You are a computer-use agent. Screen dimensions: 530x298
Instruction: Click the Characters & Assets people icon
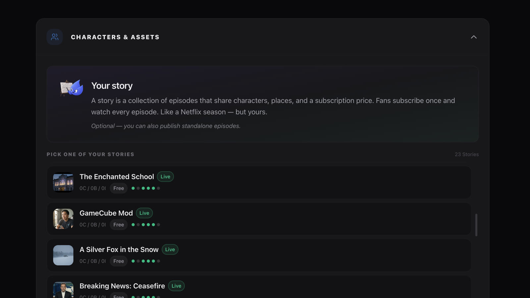click(55, 37)
